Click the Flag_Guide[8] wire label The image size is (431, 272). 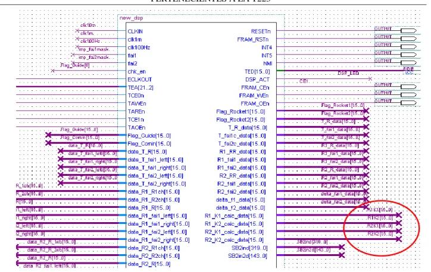point(75,65)
